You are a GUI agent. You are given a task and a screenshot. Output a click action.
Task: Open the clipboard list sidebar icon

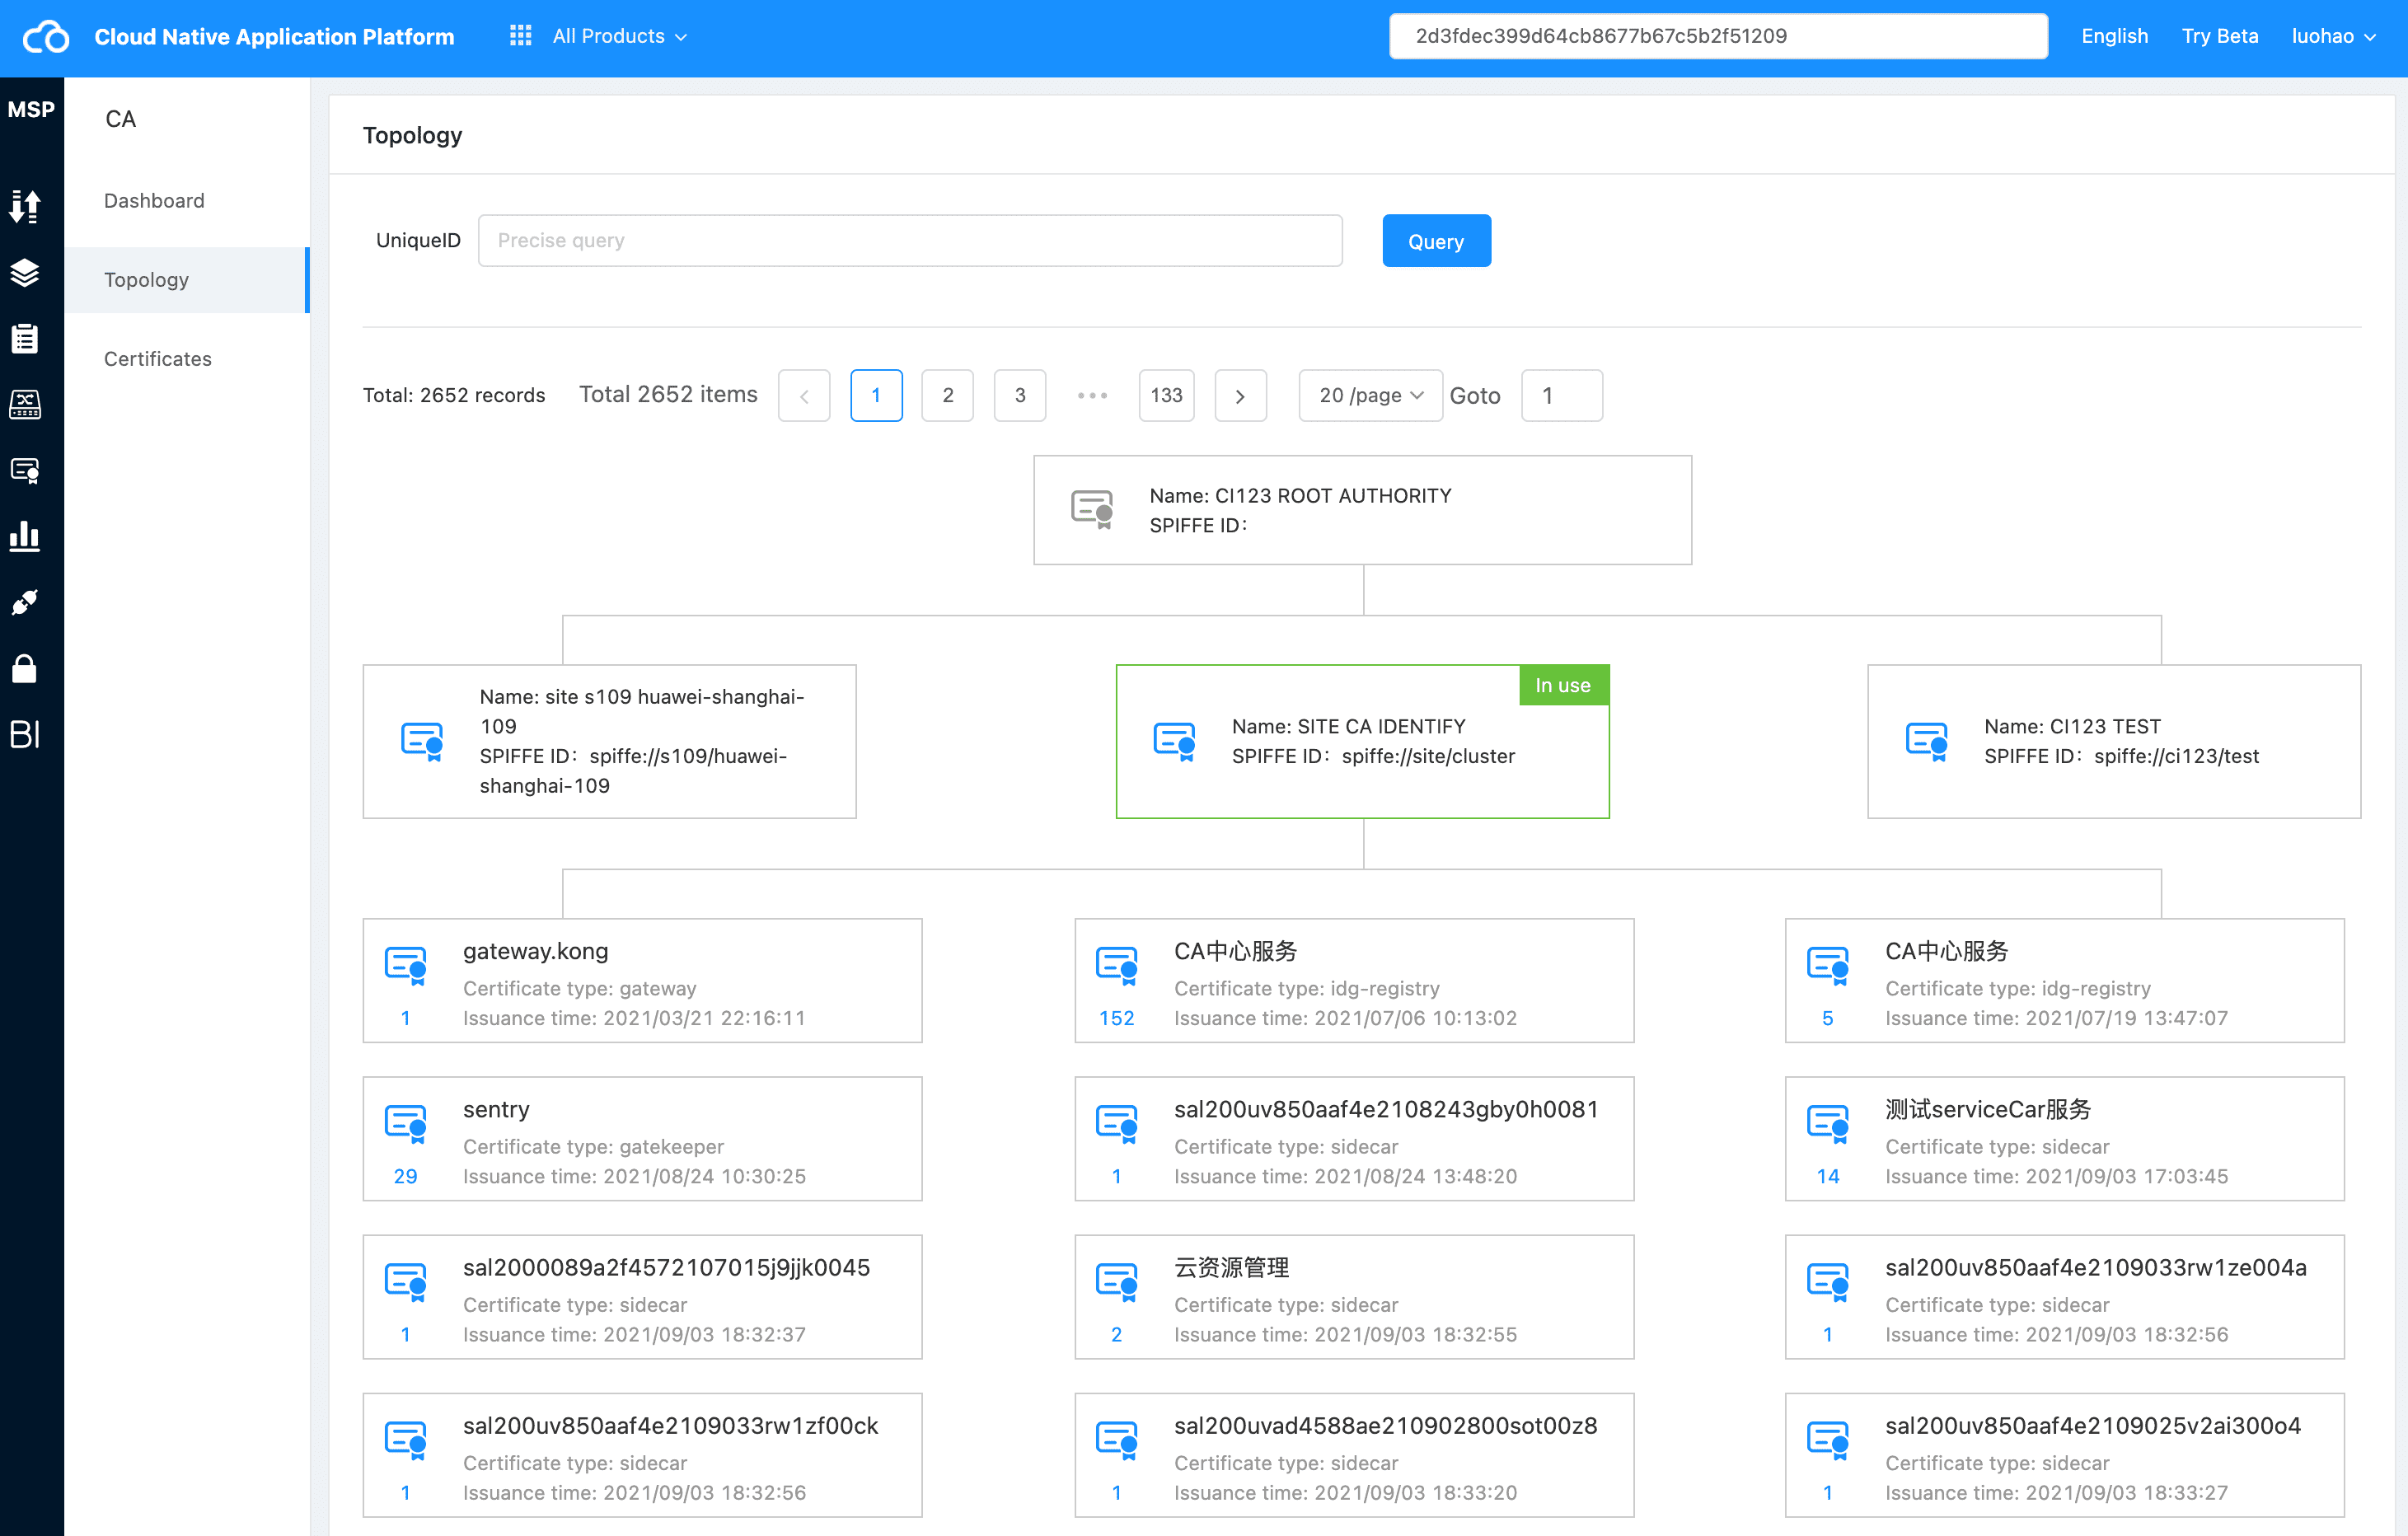pos(25,338)
